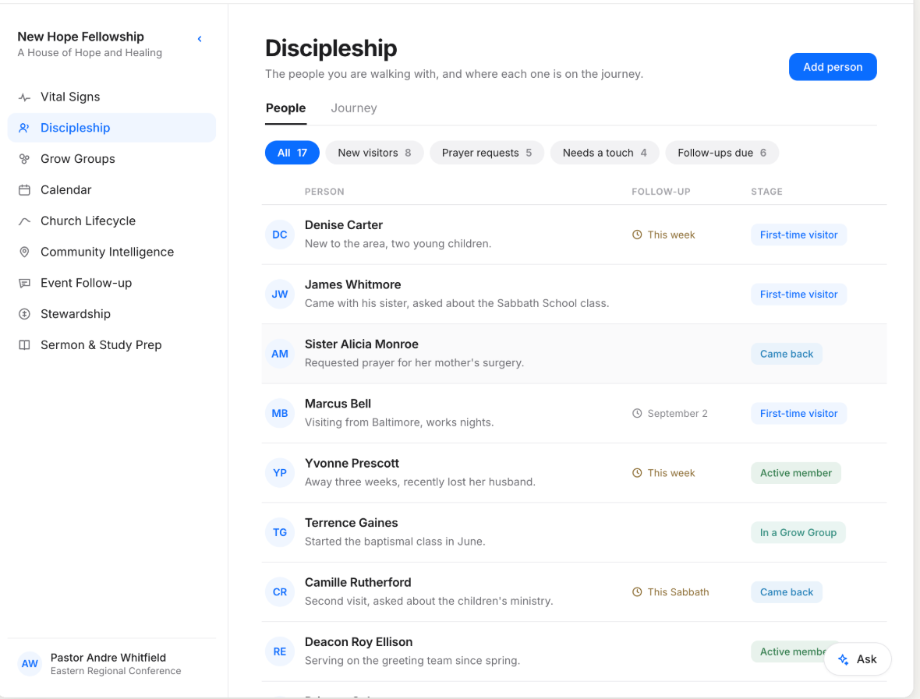
Task: Click the sparkle icon on Ask button
Action: 843,659
